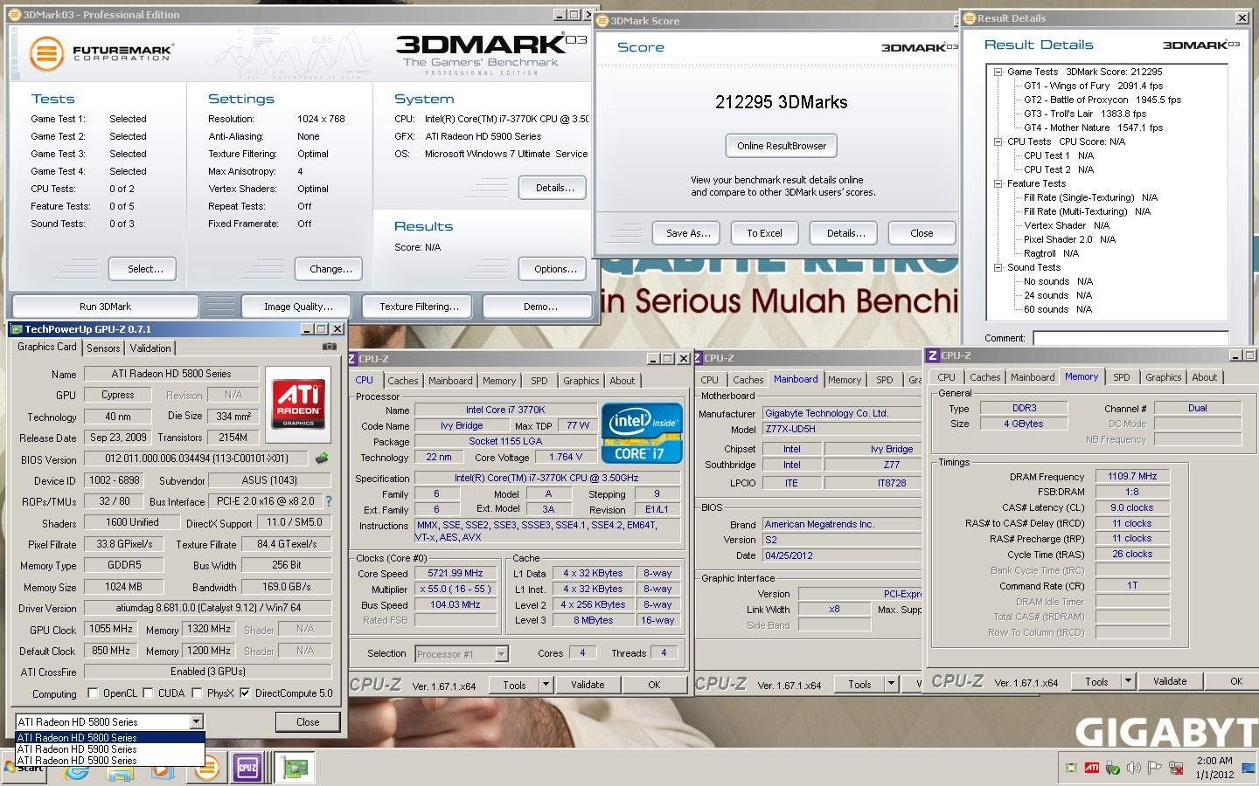
Task: Click the ATI tray icon
Action: 1091,768
